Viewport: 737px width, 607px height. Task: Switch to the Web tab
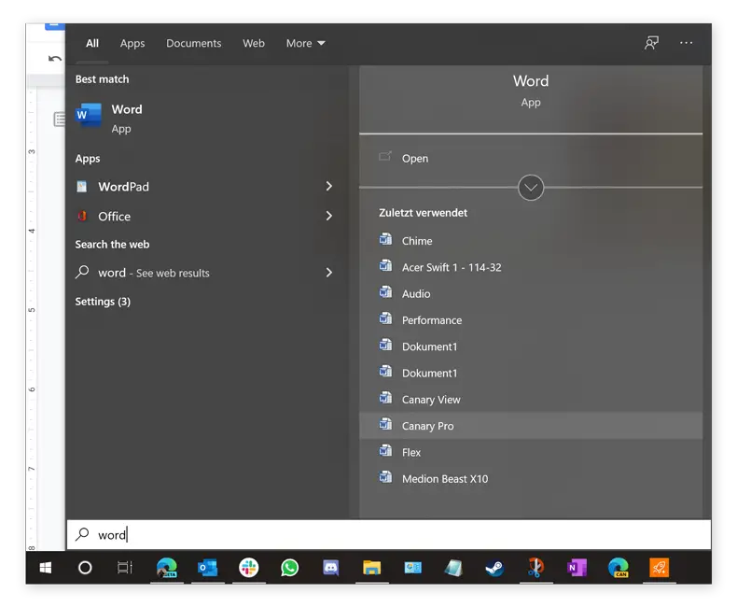tap(254, 43)
